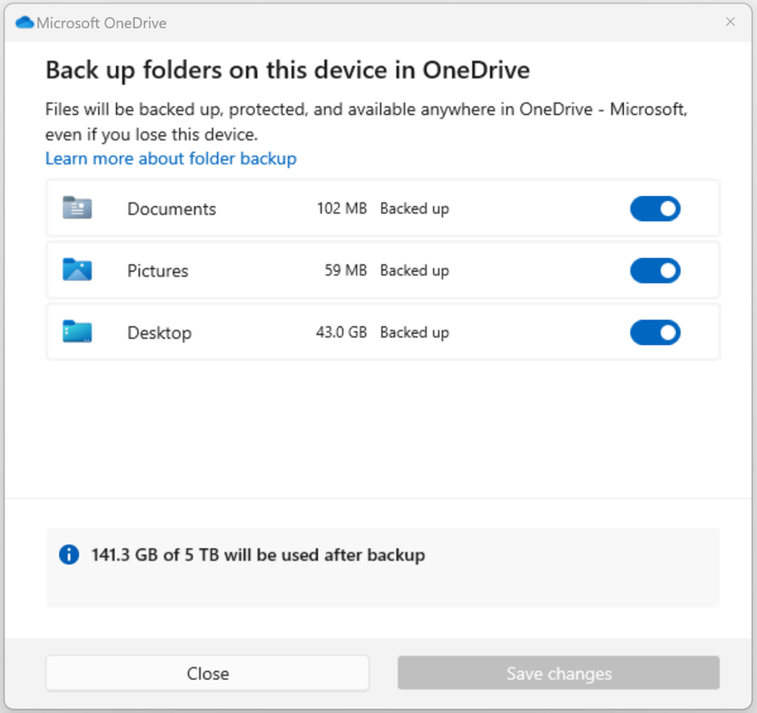Click the 43.0 GB Desktop size text

(341, 333)
